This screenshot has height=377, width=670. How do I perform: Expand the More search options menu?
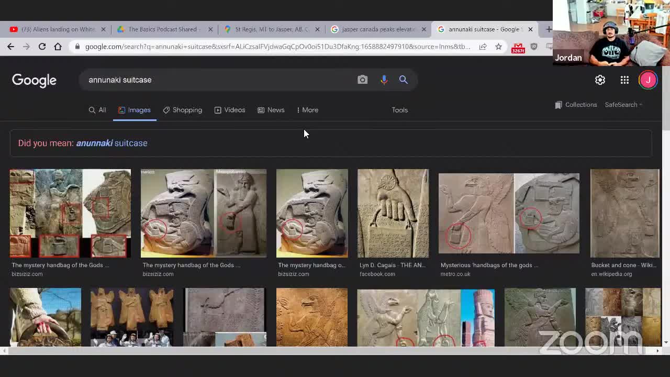[307, 110]
